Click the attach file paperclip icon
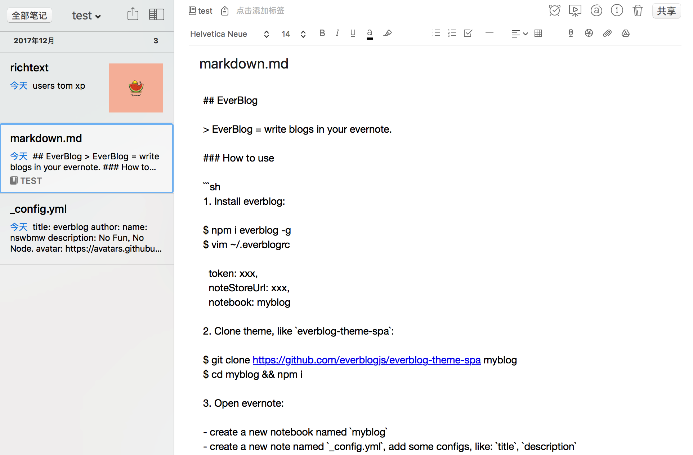The image size is (693, 455). click(x=607, y=34)
